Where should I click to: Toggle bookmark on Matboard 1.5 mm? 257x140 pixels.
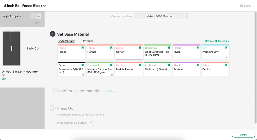(x=169, y=65)
